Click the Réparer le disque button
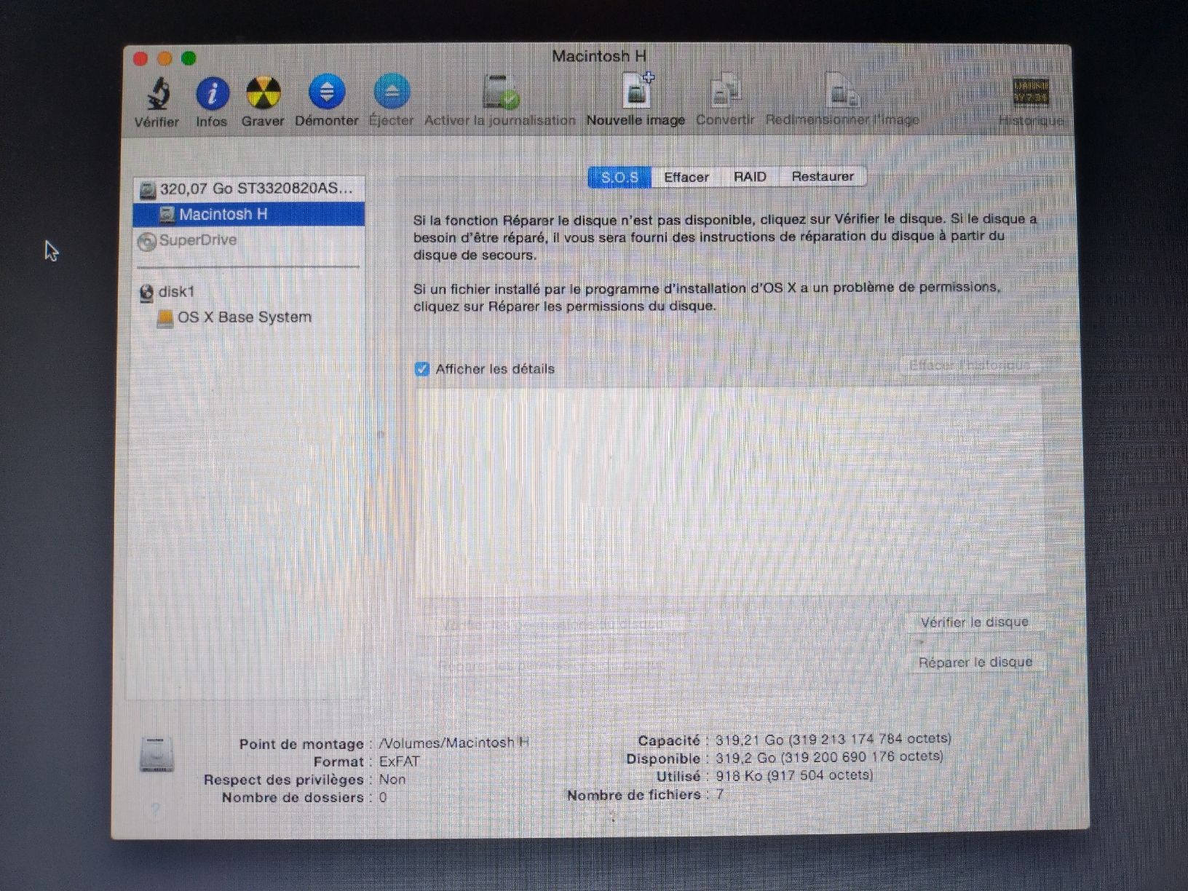 975,662
